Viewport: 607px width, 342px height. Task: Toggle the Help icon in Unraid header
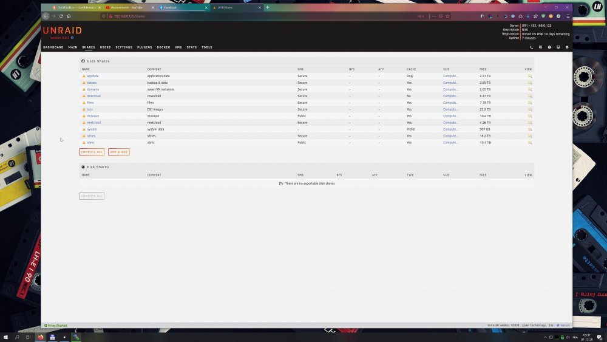coord(549,47)
